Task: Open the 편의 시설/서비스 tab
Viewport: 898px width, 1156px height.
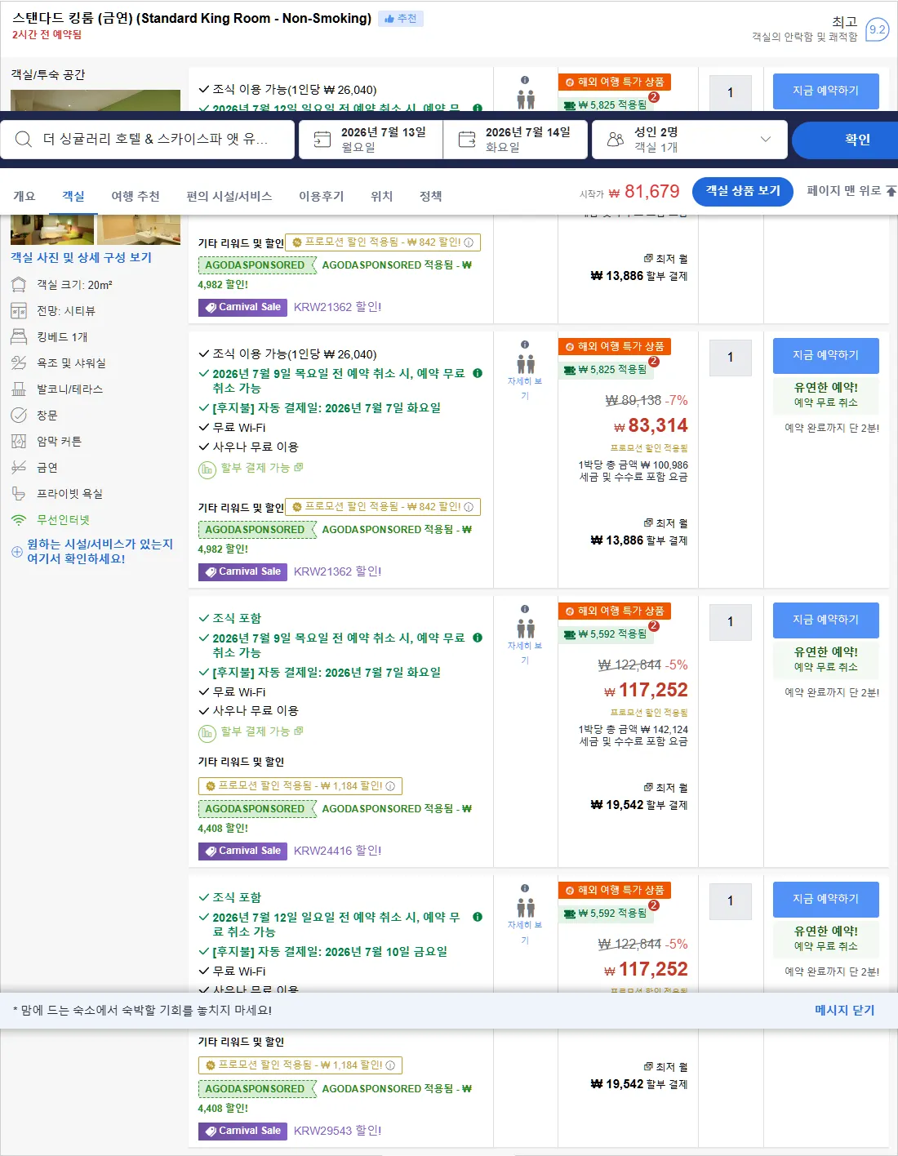Action: point(229,196)
